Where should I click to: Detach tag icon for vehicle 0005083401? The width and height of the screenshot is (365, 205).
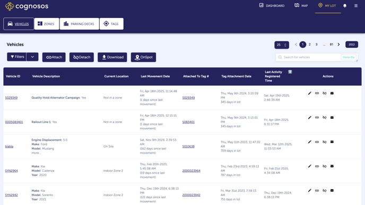[x=325, y=118]
